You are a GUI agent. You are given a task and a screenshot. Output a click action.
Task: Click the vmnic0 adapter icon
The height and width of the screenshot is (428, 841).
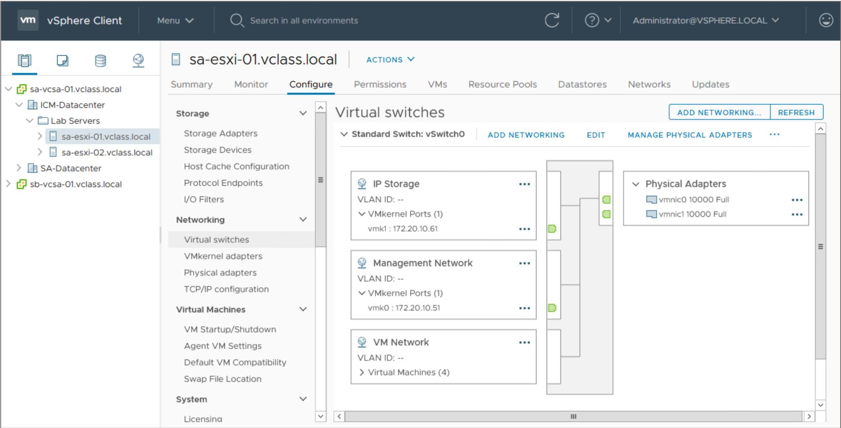pos(651,200)
